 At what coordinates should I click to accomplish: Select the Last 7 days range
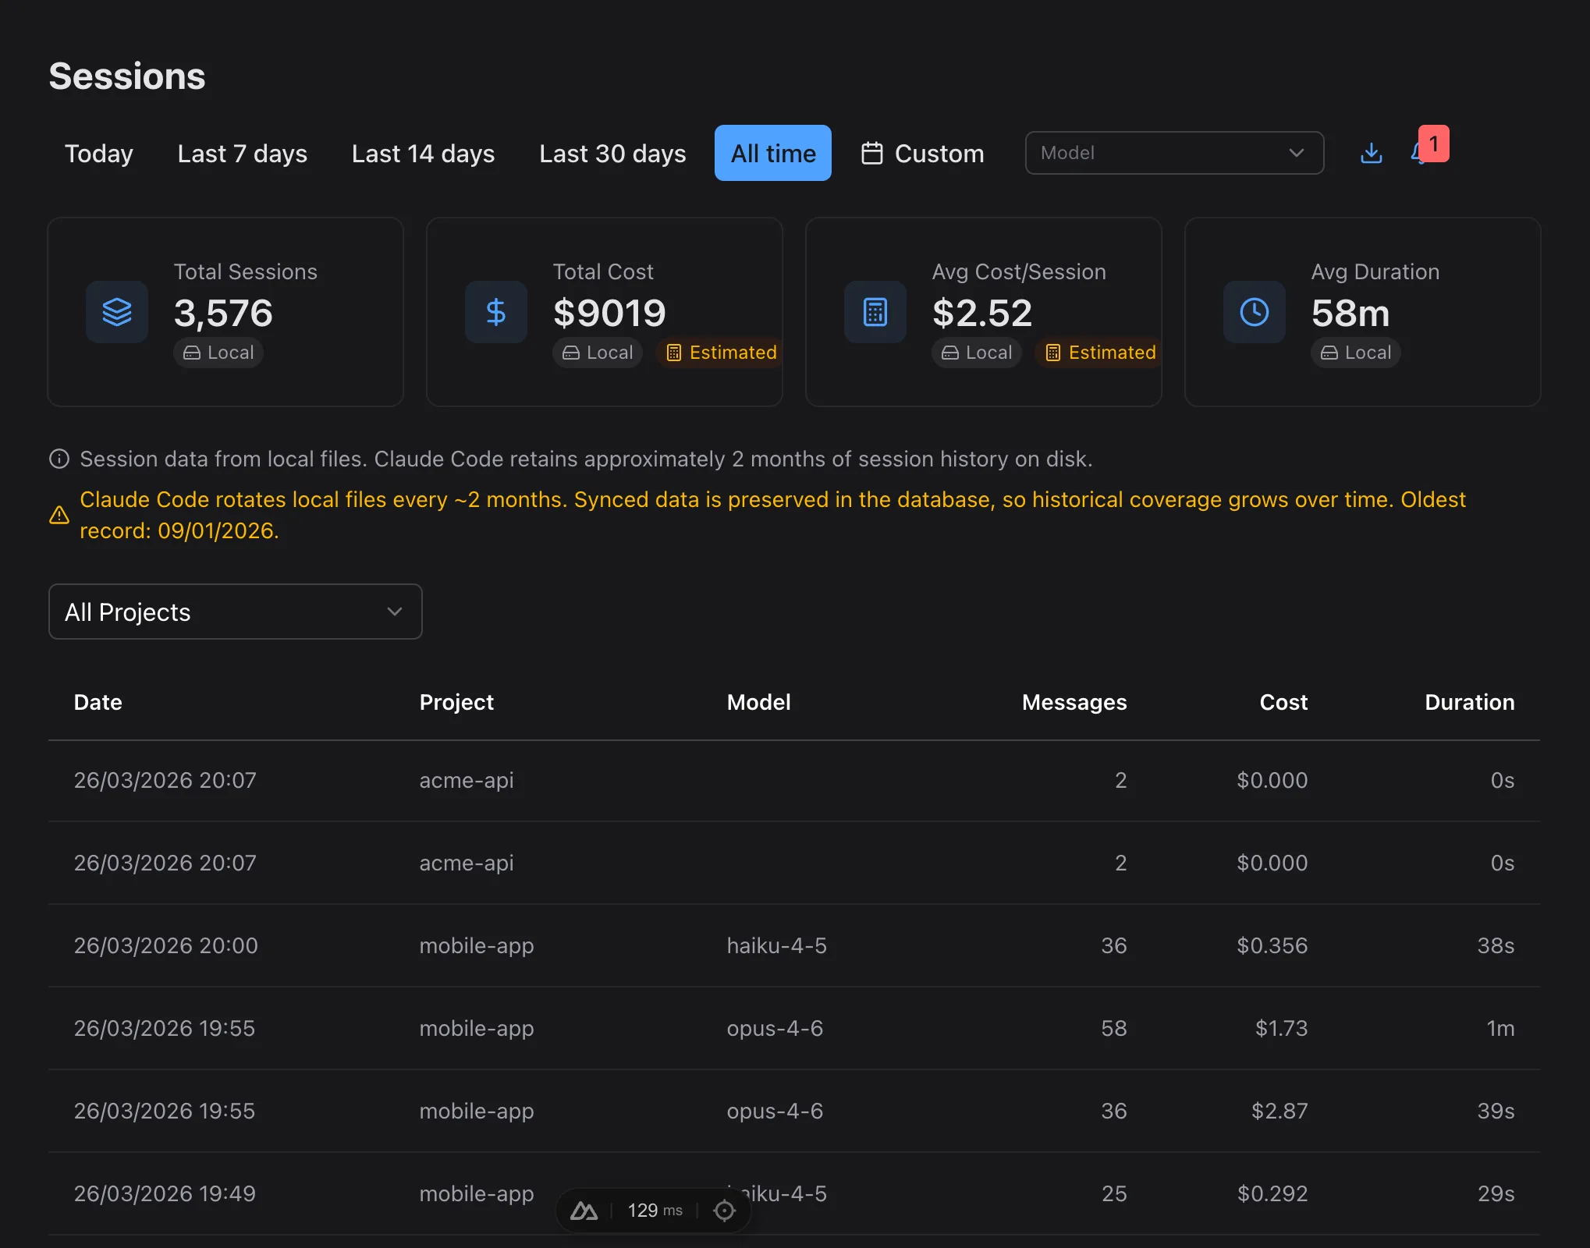coord(243,153)
